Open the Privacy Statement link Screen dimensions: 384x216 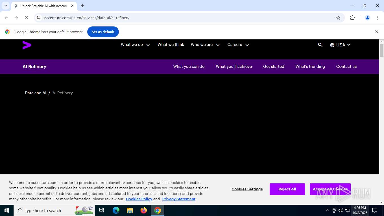179,199
